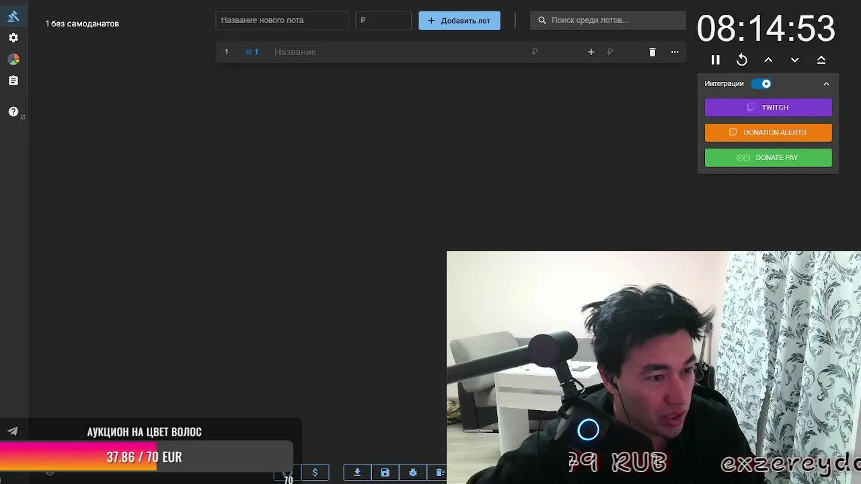
Task: Focus the new lot price ₽ field
Action: pyautogui.click(x=383, y=20)
